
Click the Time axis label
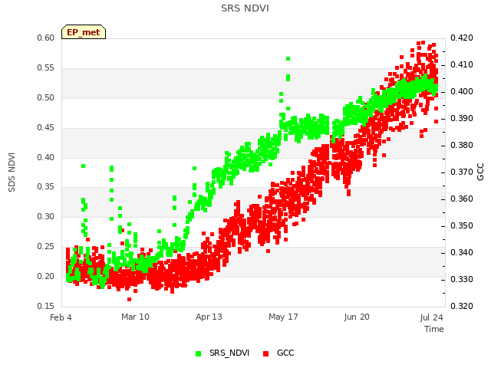click(x=434, y=329)
